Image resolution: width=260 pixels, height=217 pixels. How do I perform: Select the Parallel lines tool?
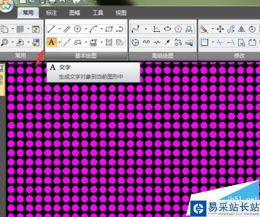tap(67, 29)
